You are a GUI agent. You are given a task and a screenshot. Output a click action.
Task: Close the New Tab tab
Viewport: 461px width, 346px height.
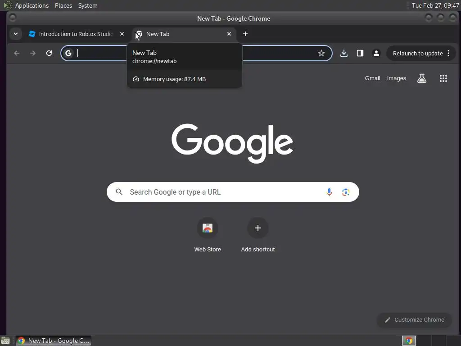click(x=229, y=34)
